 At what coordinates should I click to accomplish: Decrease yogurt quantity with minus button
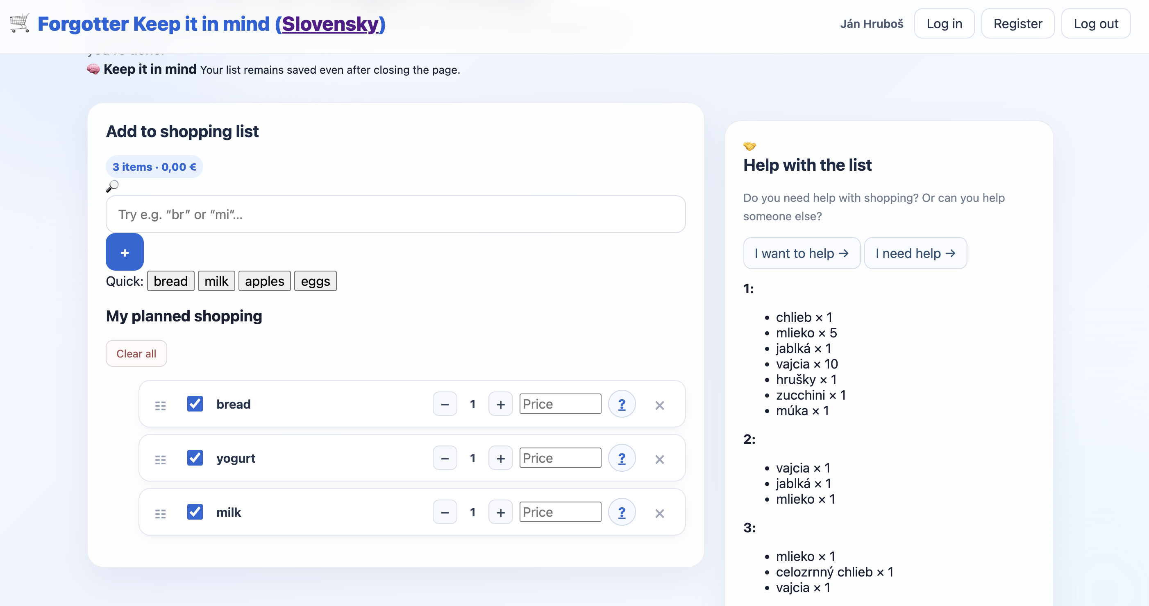coord(445,458)
